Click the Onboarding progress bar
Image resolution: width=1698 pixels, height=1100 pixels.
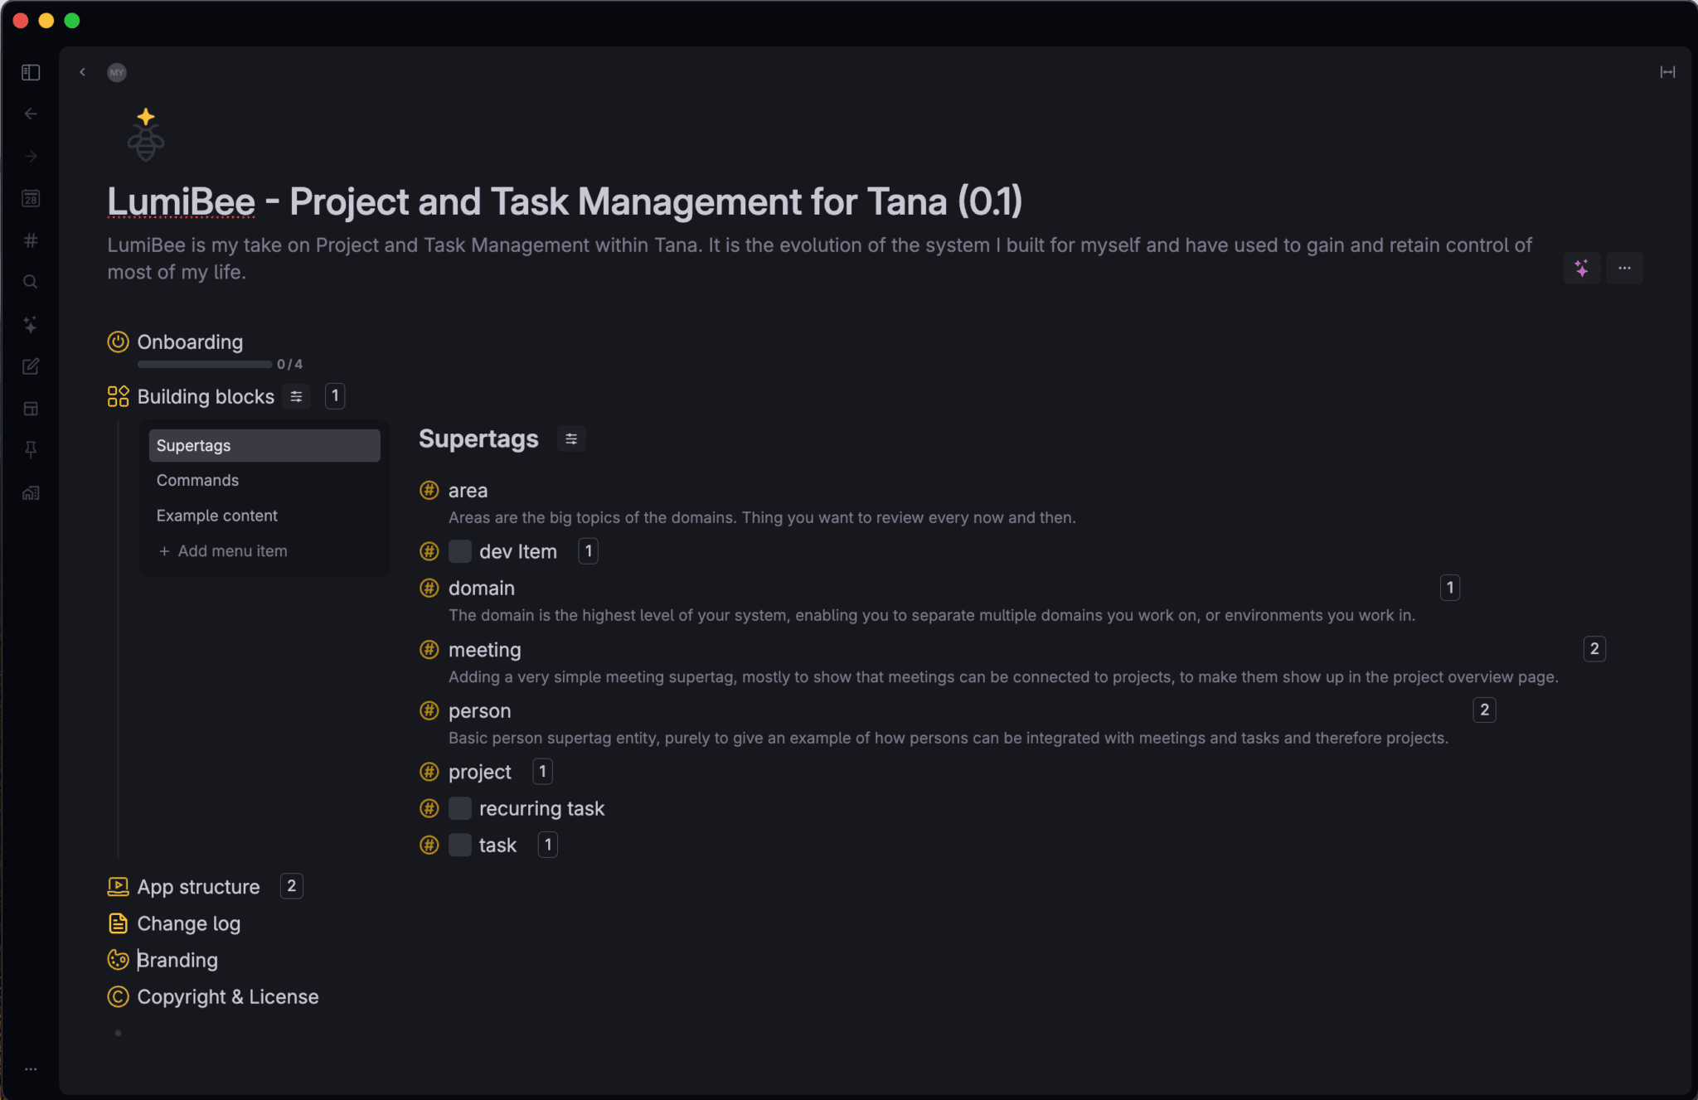[204, 364]
